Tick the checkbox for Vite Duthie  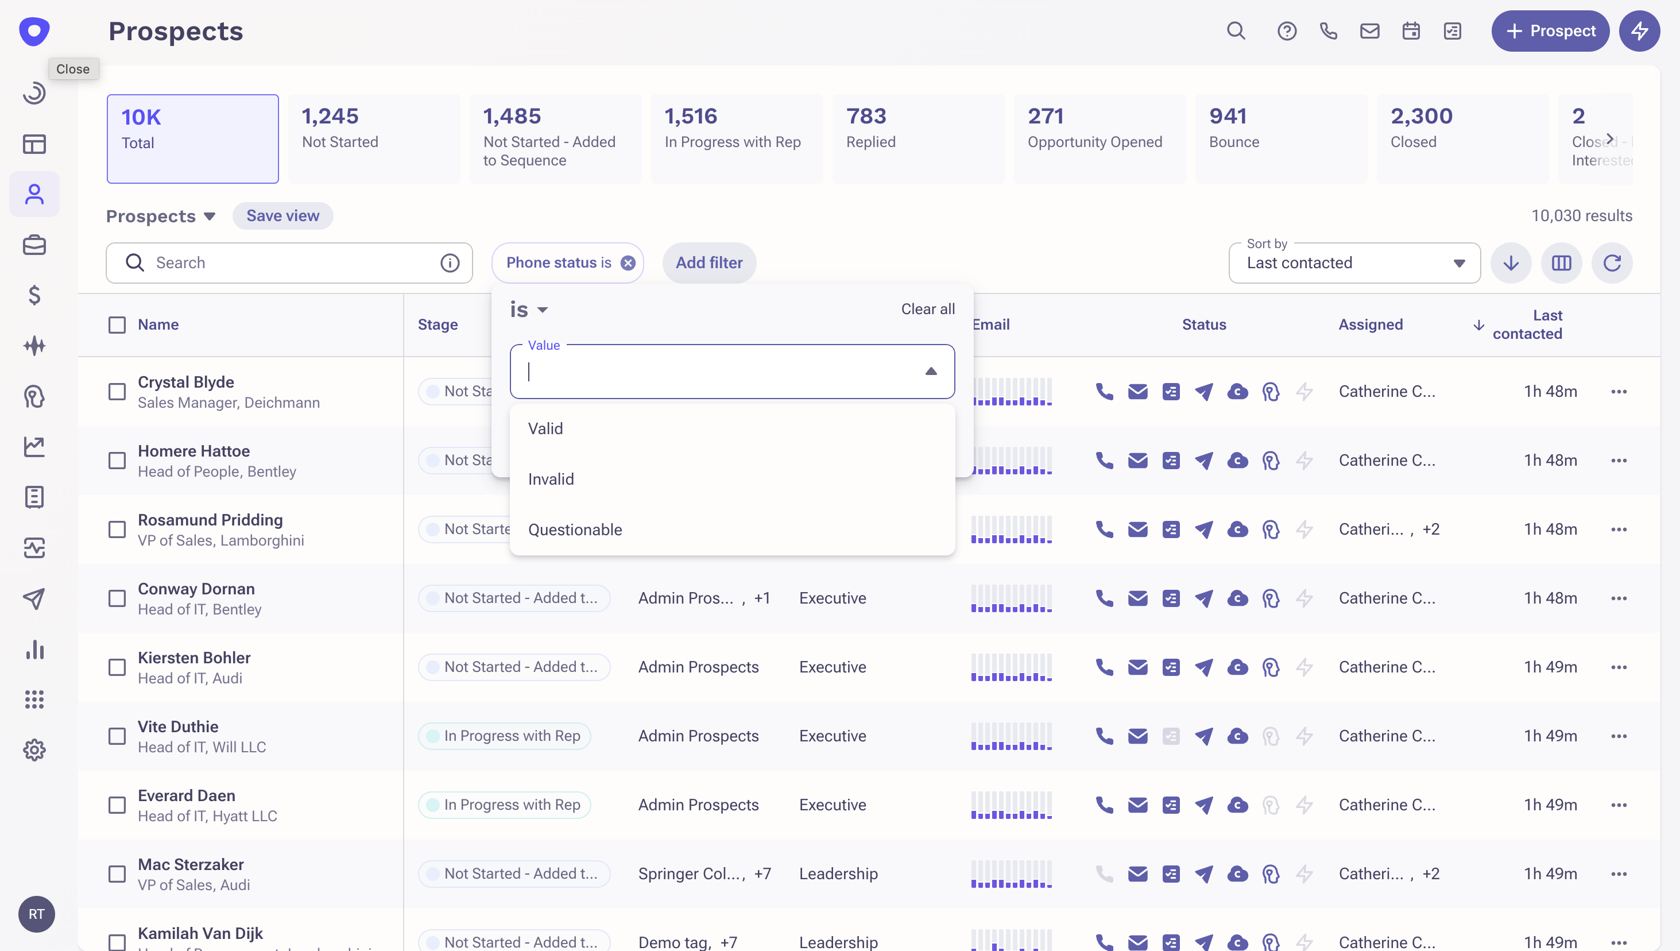(x=117, y=736)
